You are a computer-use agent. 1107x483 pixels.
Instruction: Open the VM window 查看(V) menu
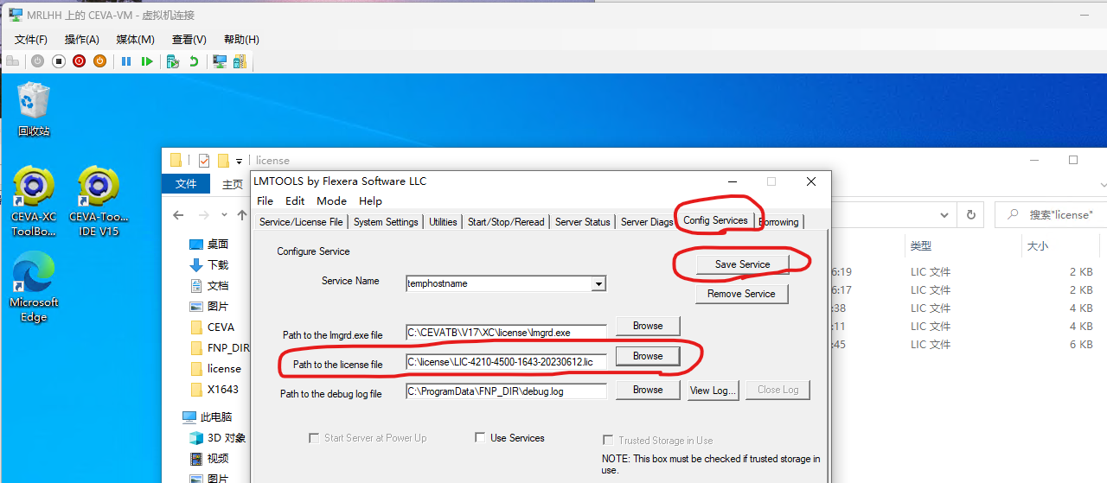[x=189, y=40]
